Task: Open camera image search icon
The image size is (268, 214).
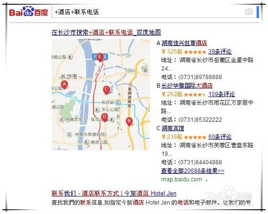Action: pos(249,12)
